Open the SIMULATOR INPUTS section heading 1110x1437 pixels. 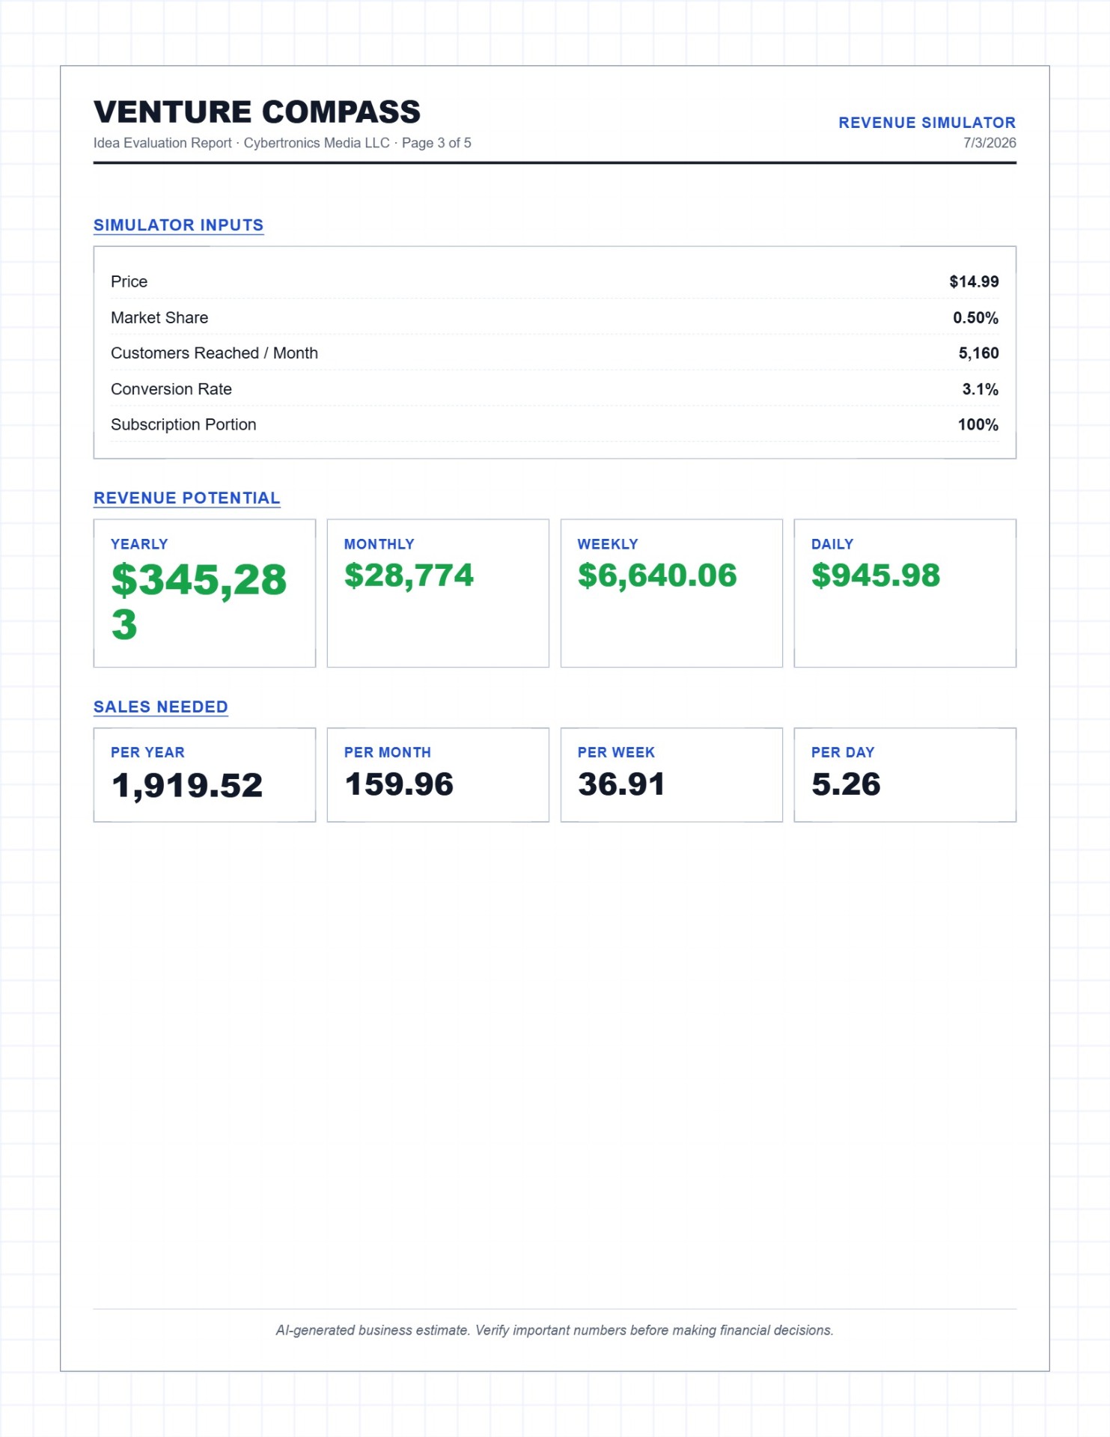[x=178, y=225]
